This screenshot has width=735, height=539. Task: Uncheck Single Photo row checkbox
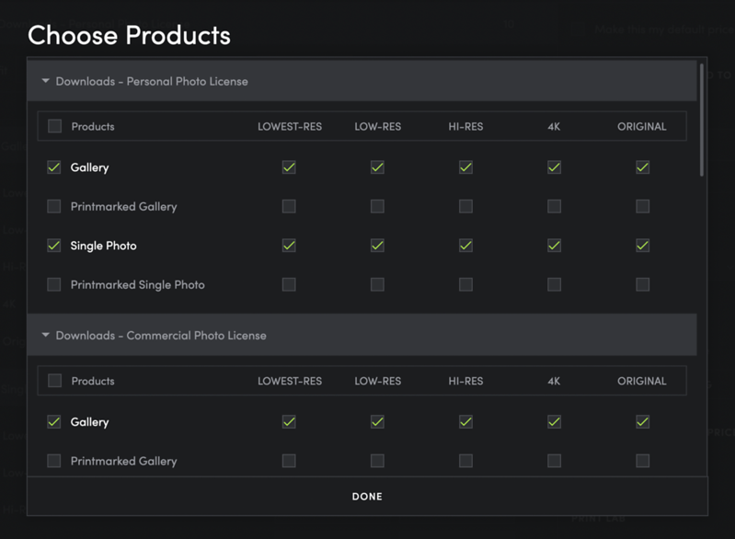click(54, 246)
